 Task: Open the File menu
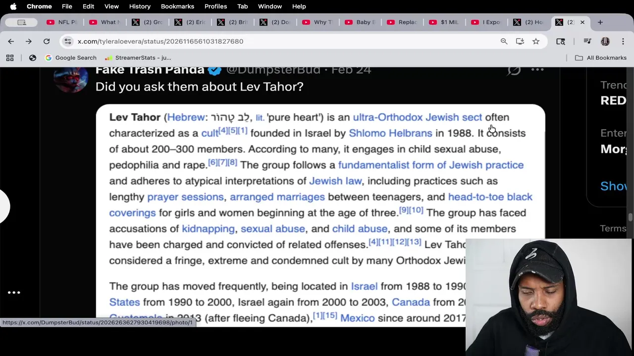[67, 6]
